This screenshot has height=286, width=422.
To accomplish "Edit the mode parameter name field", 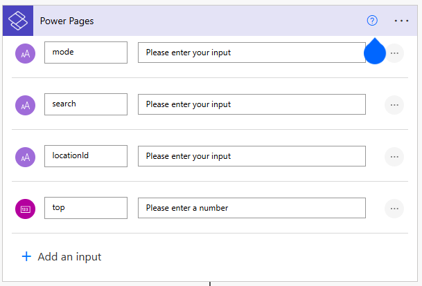I will click(86, 53).
